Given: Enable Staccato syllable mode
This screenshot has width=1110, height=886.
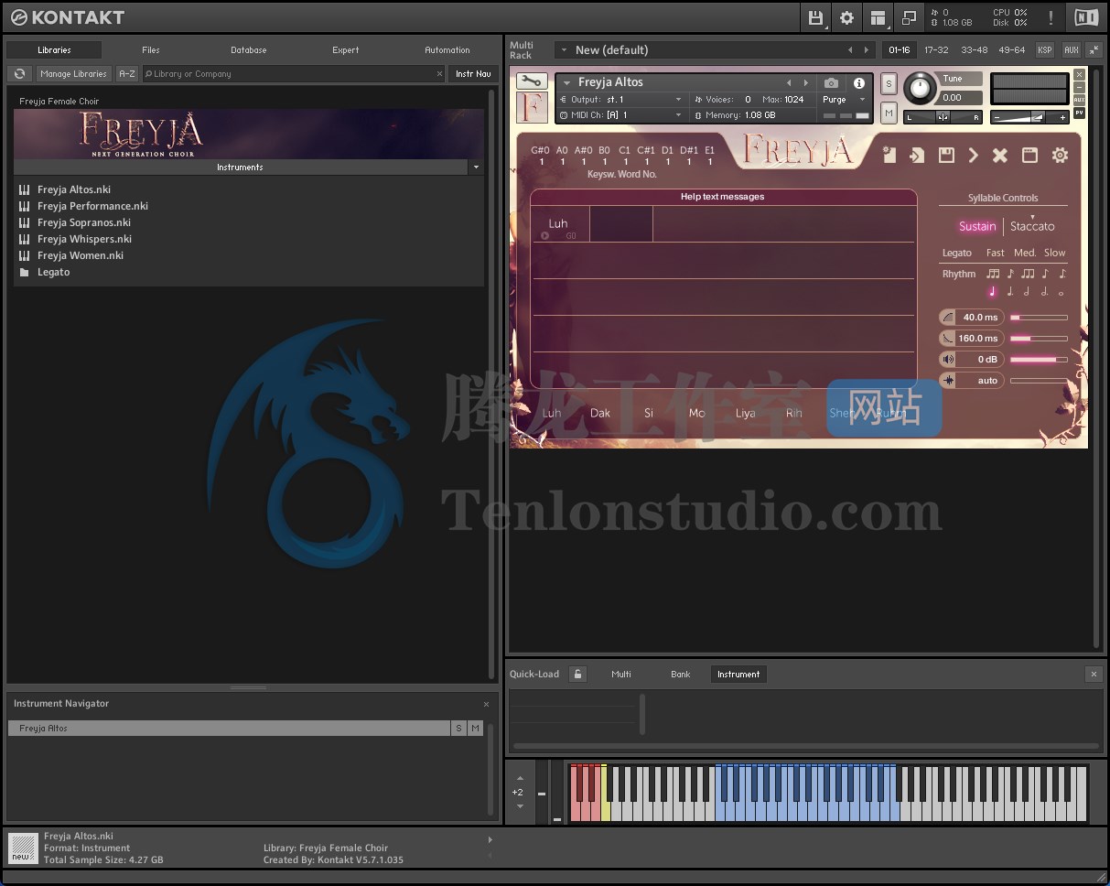Looking at the screenshot, I should tap(1032, 226).
